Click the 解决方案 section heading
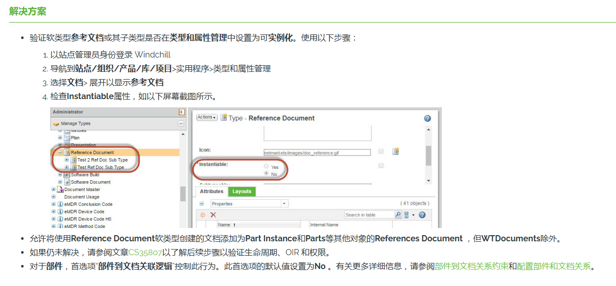 pos(28,11)
